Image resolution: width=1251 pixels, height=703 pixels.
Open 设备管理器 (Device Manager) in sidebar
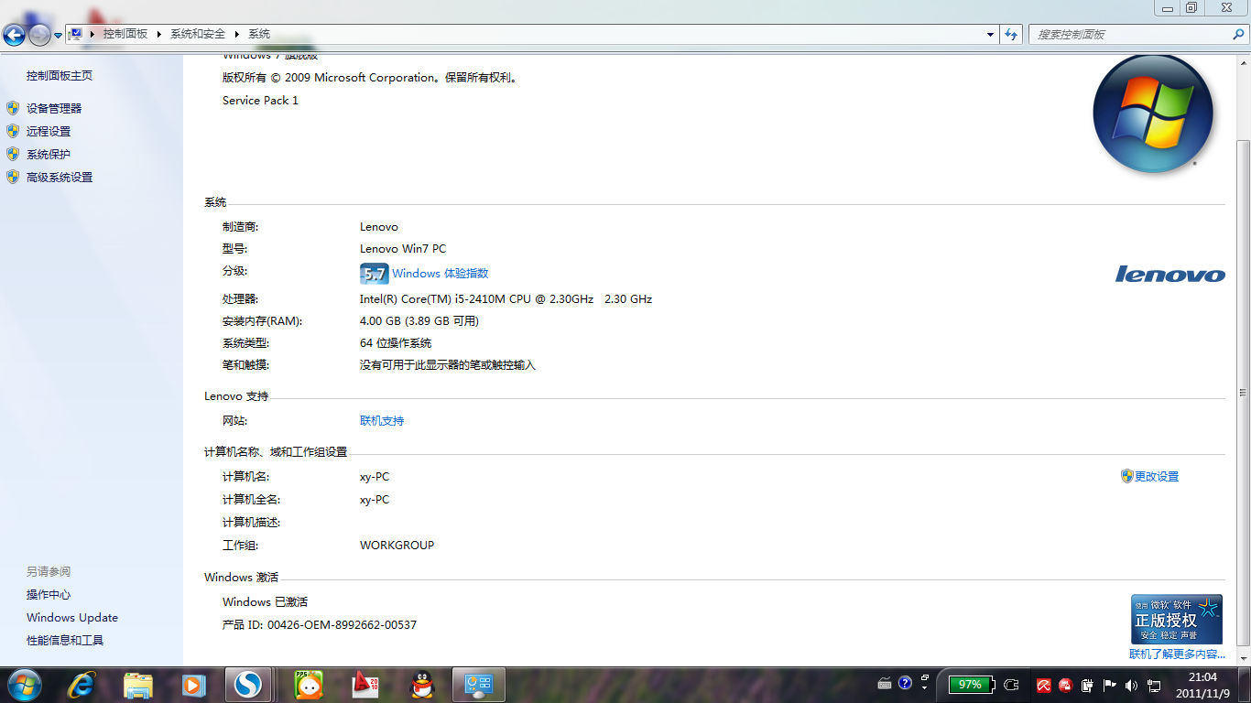click(x=54, y=108)
